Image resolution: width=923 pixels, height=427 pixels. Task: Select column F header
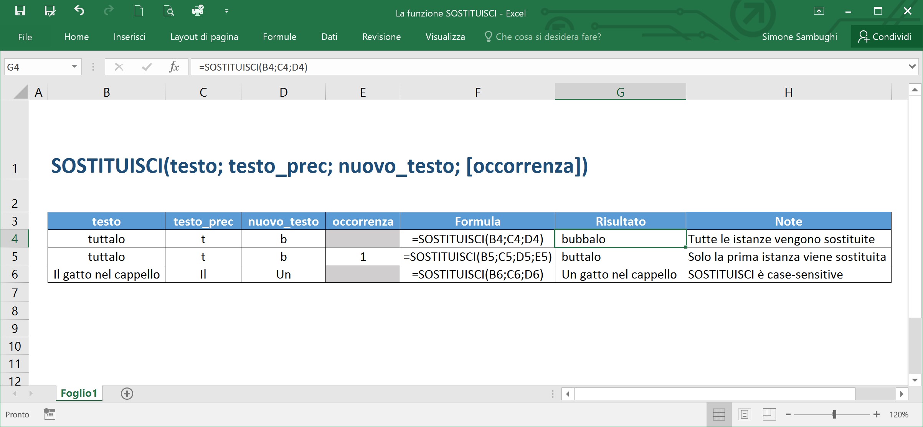point(477,92)
